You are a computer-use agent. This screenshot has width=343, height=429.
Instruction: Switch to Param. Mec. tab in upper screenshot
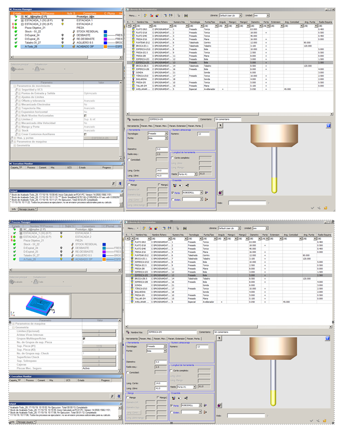click(147, 126)
